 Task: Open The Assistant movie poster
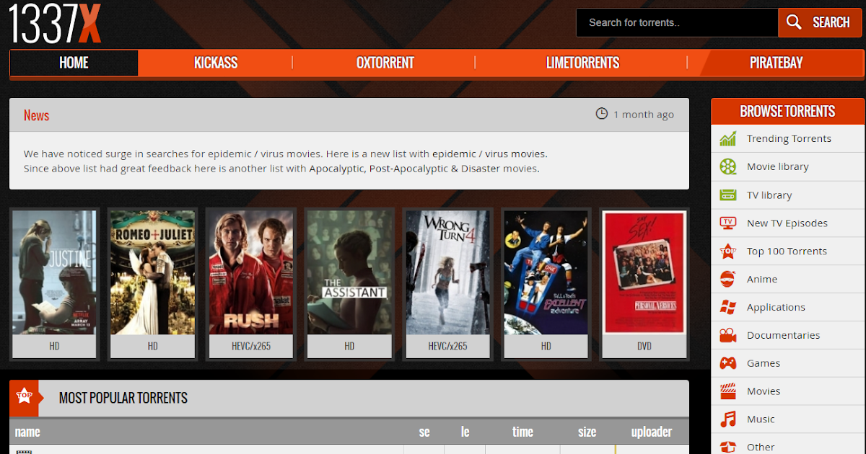349,272
